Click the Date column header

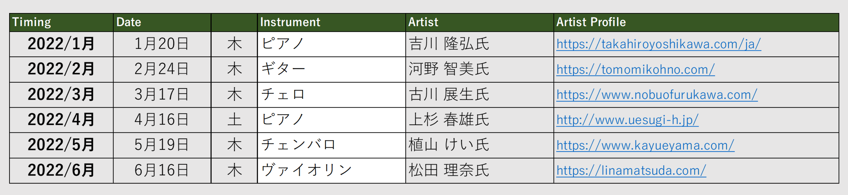pos(162,22)
